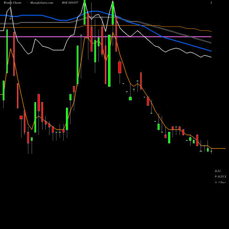Click the 'V: 0.55 X' volume text

[x=220, y=177]
